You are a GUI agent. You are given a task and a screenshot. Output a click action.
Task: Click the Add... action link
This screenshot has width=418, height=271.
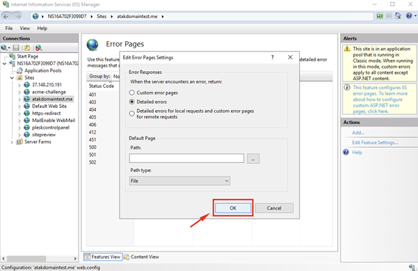358,132
